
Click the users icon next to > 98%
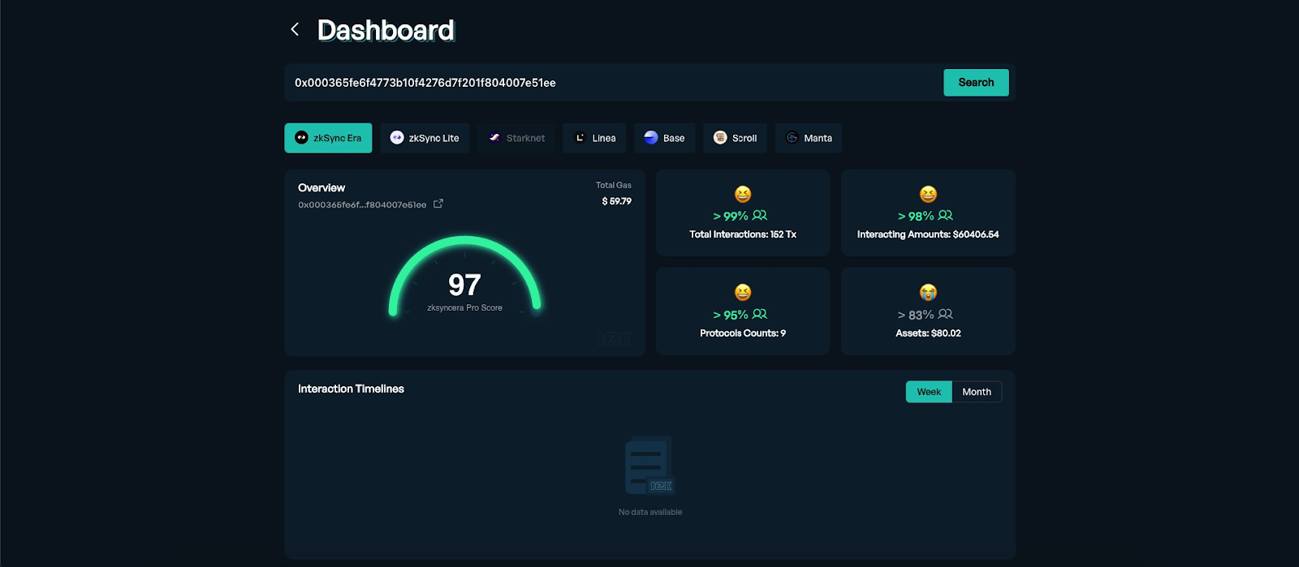pos(946,216)
